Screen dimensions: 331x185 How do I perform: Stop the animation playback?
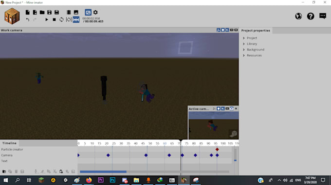pyautogui.click(x=54, y=20)
